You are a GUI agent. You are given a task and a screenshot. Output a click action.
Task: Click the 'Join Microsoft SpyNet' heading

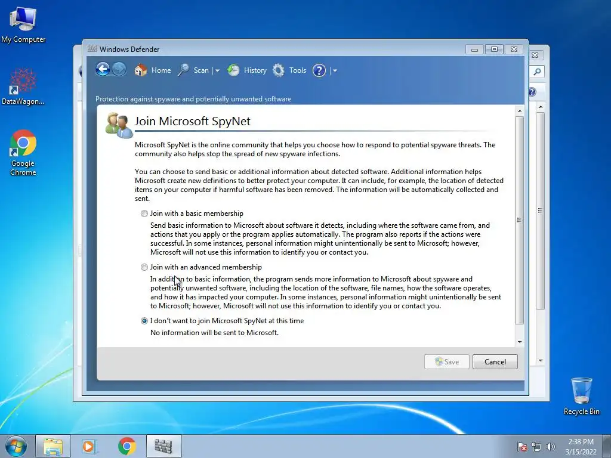tap(193, 121)
